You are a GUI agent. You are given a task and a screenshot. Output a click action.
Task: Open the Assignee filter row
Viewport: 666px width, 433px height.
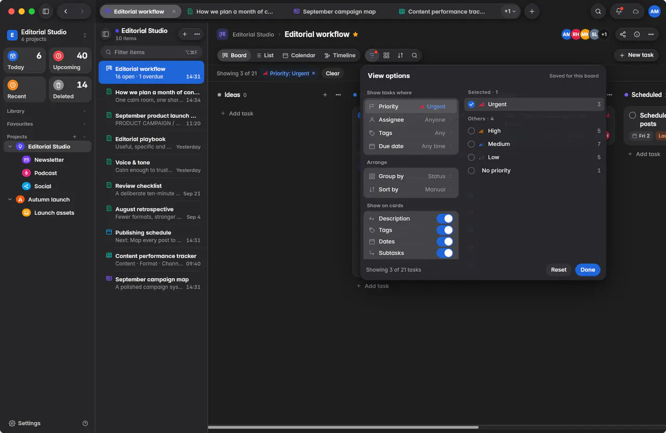click(x=411, y=120)
